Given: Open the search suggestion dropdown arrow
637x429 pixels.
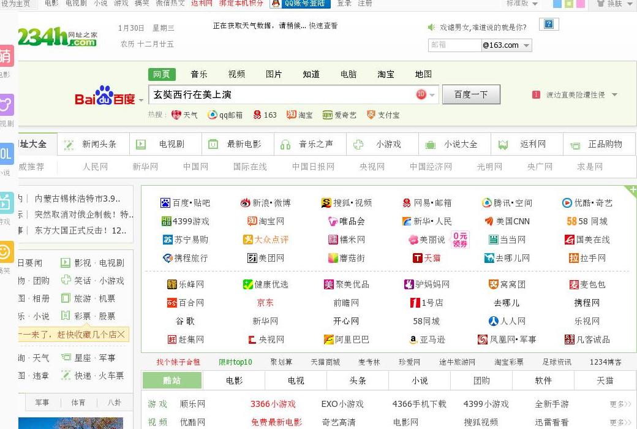Looking at the screenshot, I should click(432, 95).
